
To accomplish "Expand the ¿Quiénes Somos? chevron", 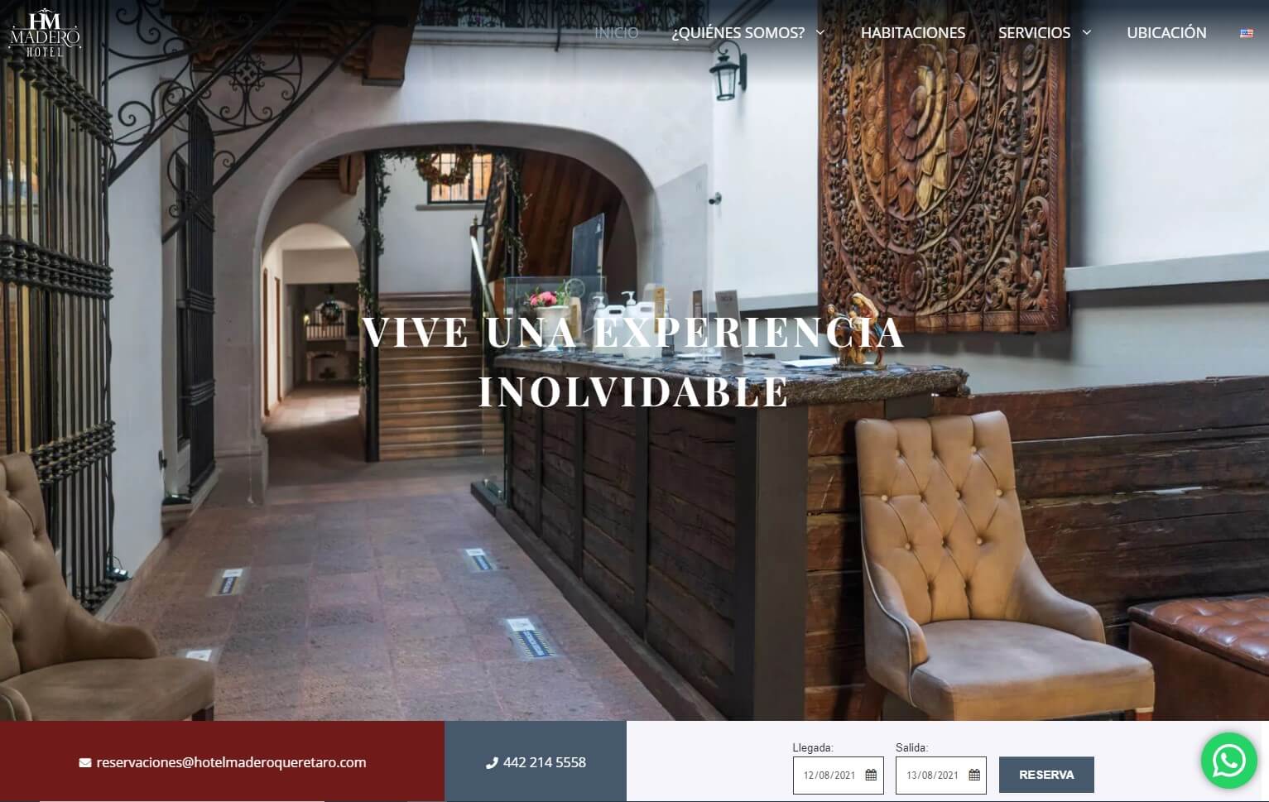I will [820, 32].
